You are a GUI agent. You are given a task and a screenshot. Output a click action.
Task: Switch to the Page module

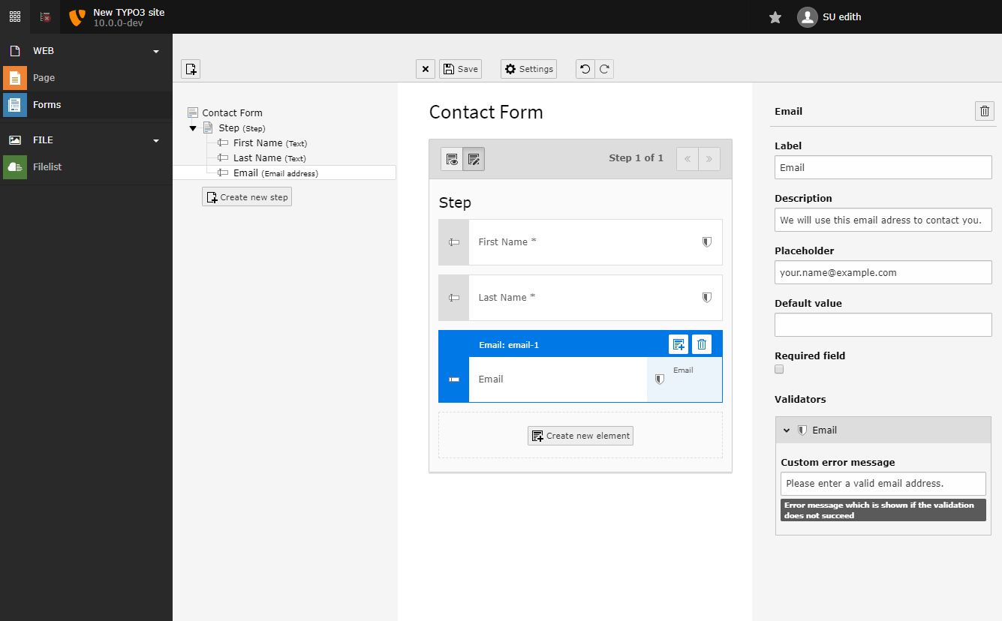point(44,77)
